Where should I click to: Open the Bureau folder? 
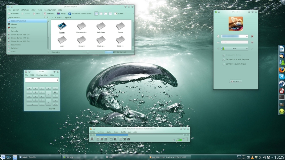point(62,28)
